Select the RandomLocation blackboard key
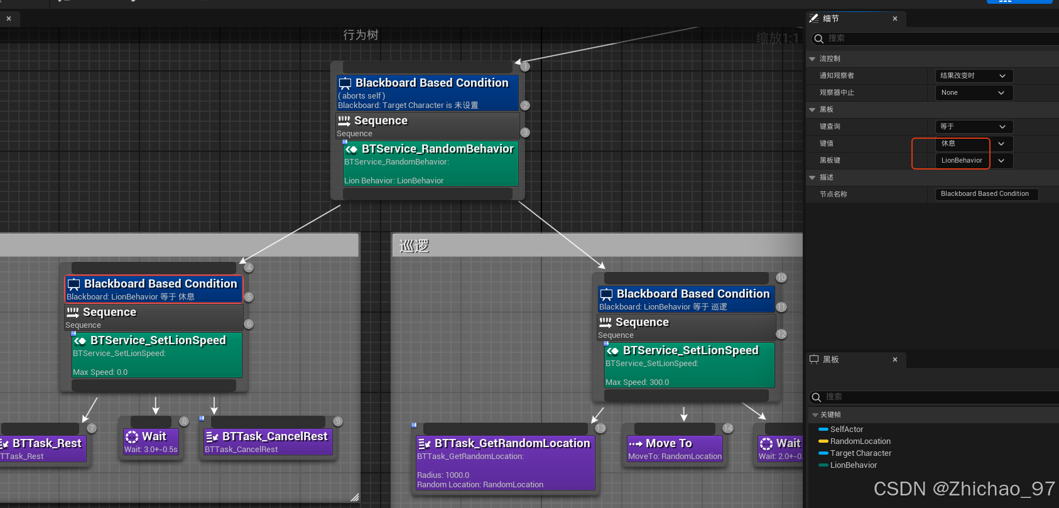Viewport: 1059px width, 508px height. click(x=861, y=441)
